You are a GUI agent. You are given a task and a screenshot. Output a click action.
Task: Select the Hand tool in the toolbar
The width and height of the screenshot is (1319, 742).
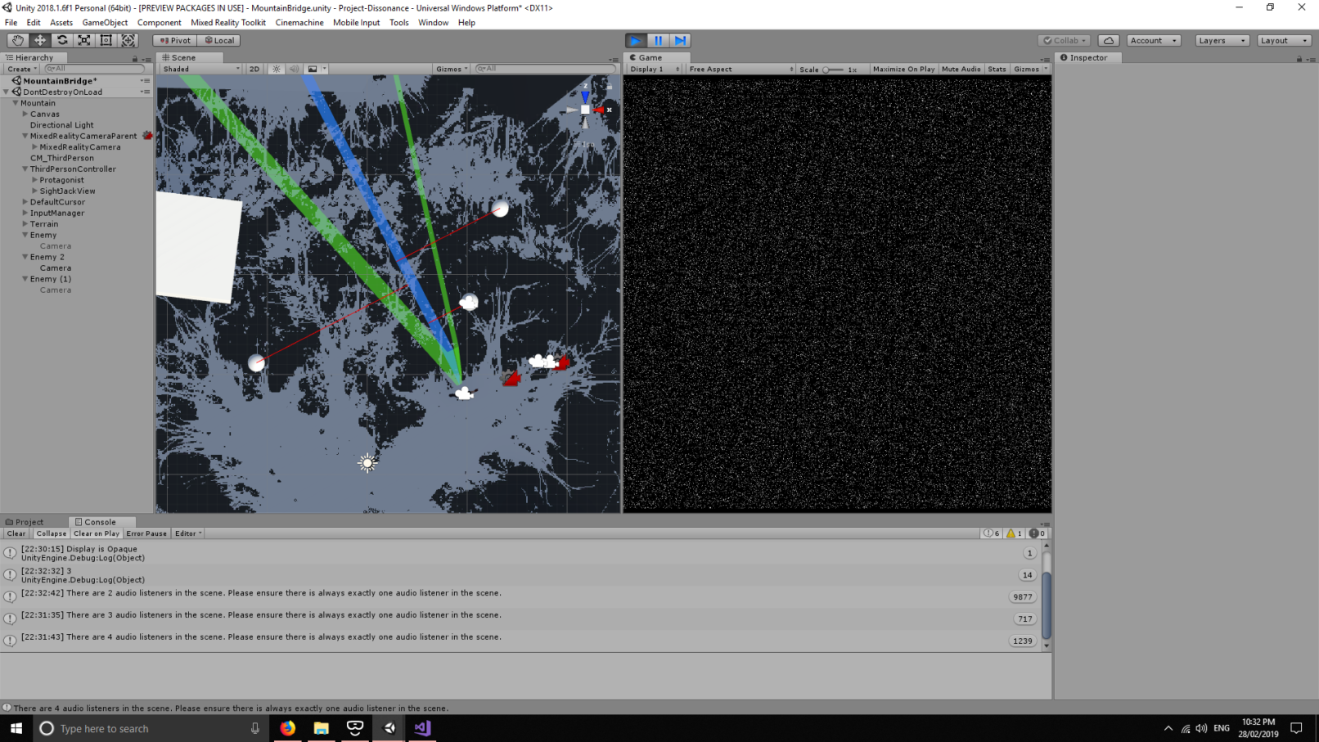point(17,40)
